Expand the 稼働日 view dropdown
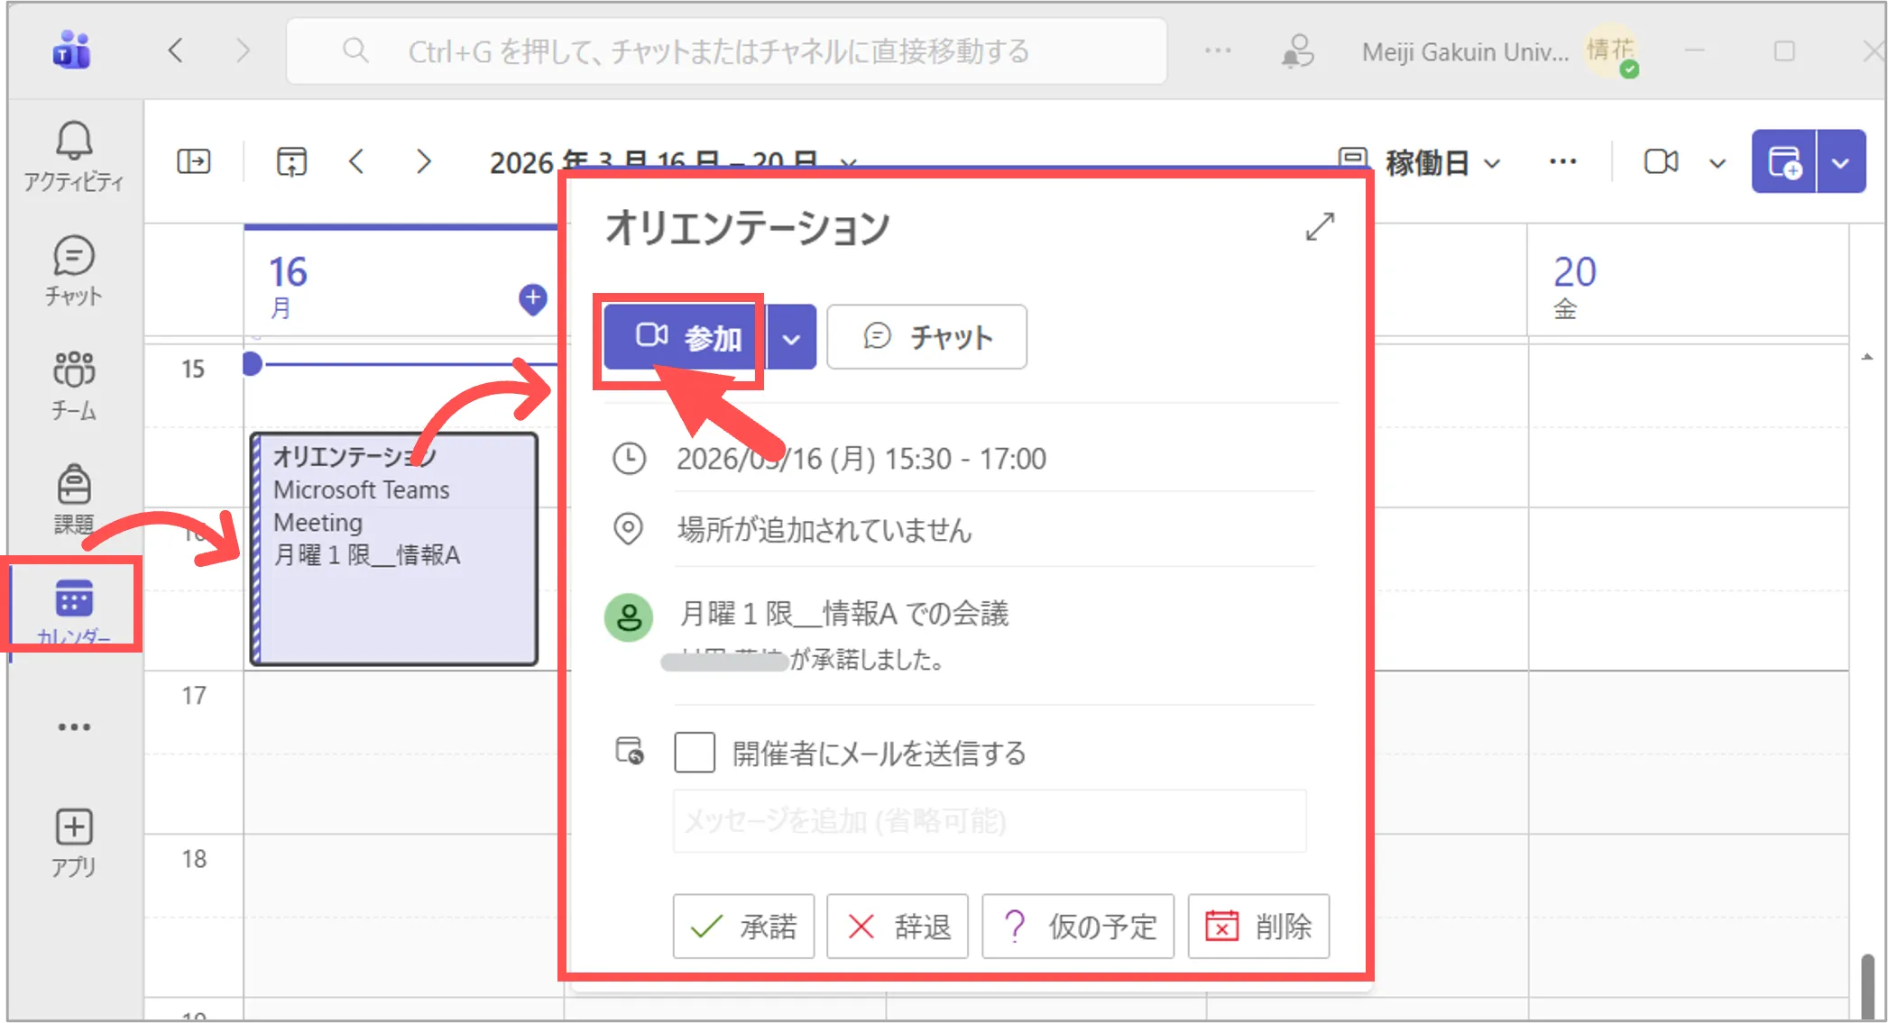 click(1441, 163)
